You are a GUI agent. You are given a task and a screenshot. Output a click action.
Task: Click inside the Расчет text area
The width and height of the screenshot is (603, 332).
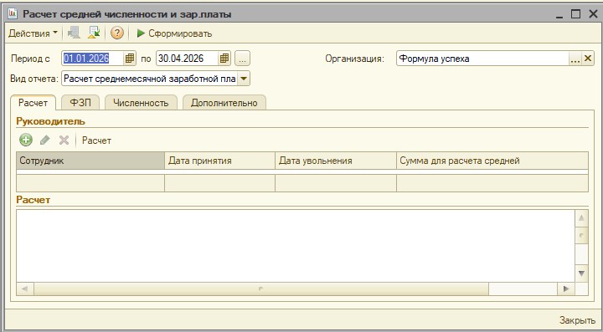pos(296,246)
